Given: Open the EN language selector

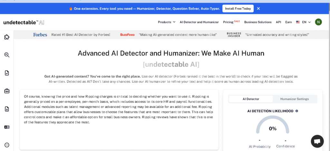Looking at the screenshot, I should [303, 22].
